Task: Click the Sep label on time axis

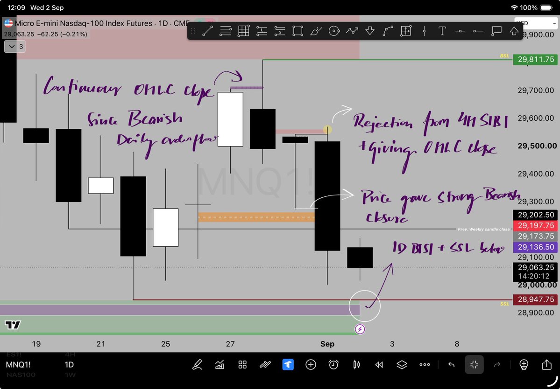Action: 327,344
